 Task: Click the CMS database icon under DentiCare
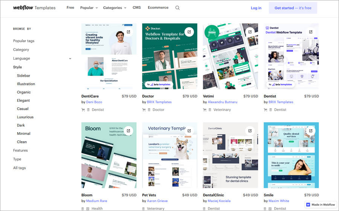coord(88,110)
